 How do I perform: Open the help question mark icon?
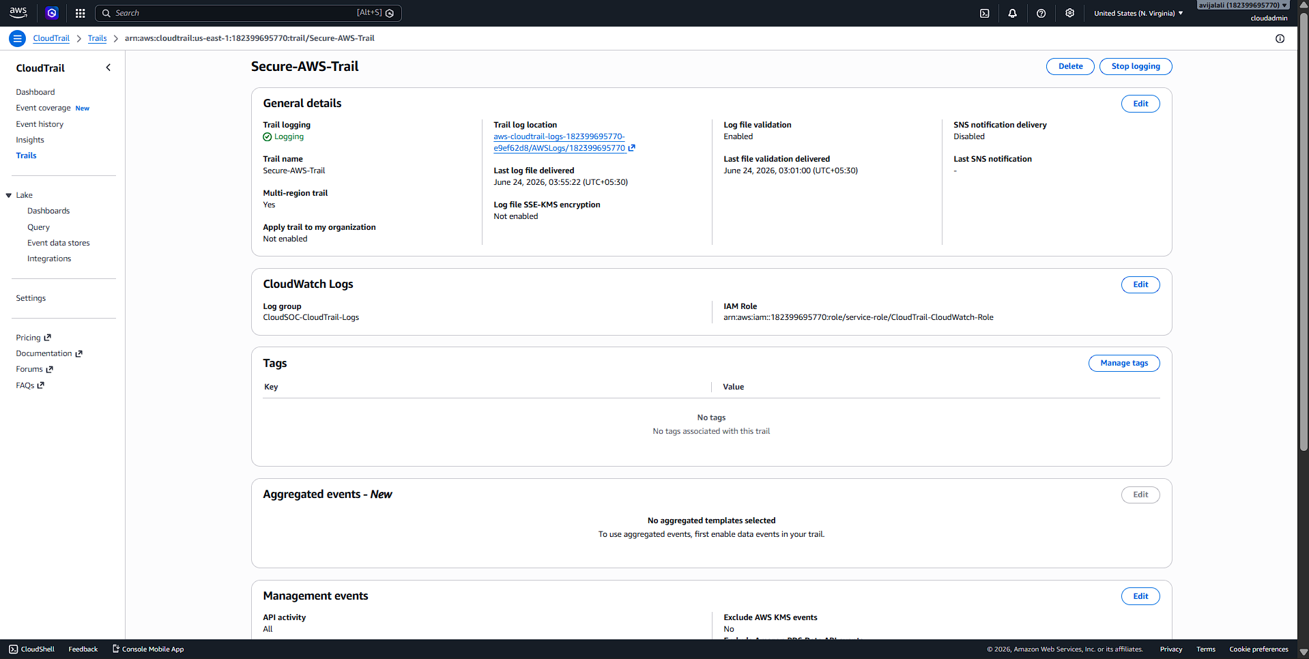[1041, 13]
